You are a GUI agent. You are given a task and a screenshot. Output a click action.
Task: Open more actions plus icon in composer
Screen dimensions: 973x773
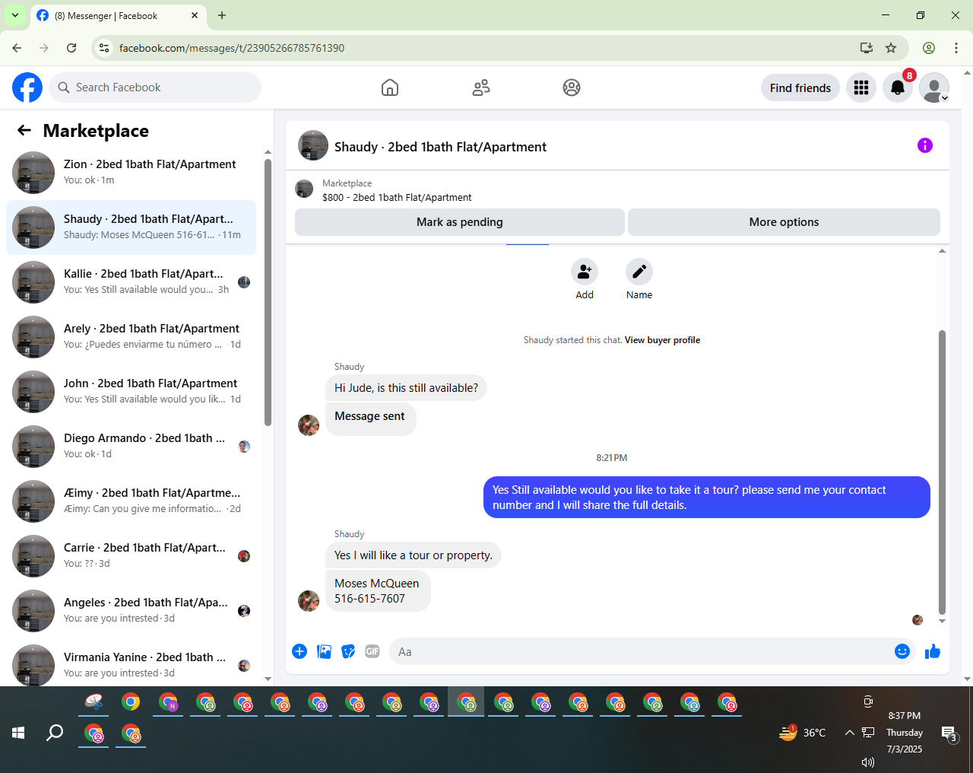pos(300,651)
